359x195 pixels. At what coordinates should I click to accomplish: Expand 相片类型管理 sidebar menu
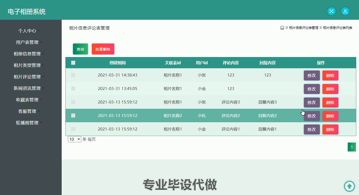(29, 65)
